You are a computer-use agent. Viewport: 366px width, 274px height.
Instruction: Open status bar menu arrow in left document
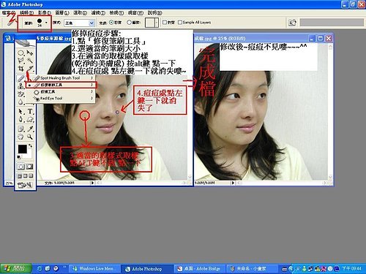(92, 183)
